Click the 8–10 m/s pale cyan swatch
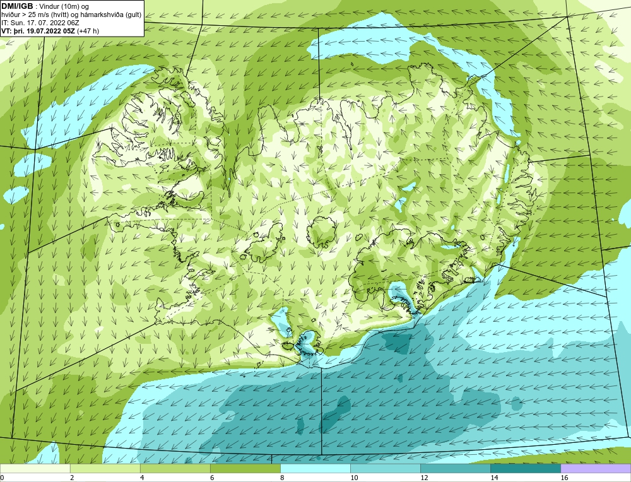Screen dimensions: 631x482 point(315,468)
